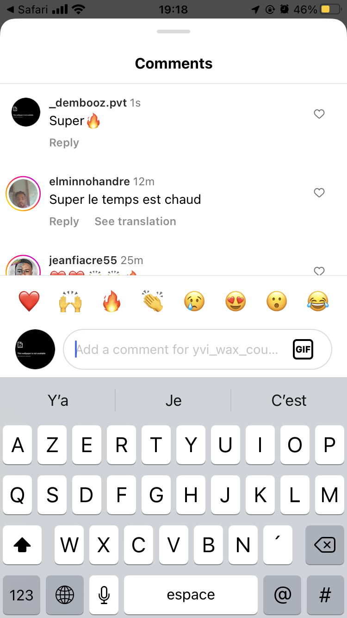Viewport: 347px width, 618px height.
Task: Reply to _dembooz.pvt's comment
Action: coord(64,143)
